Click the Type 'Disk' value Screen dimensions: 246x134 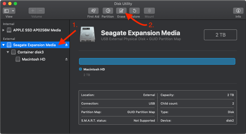(x=231, y=112)
